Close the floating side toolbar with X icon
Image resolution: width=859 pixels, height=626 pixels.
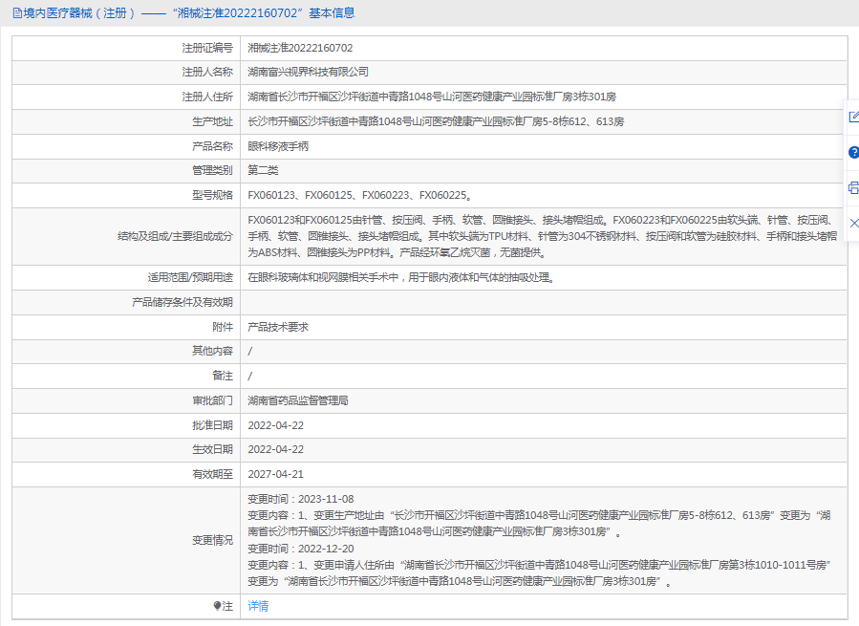tap(853, 223)
